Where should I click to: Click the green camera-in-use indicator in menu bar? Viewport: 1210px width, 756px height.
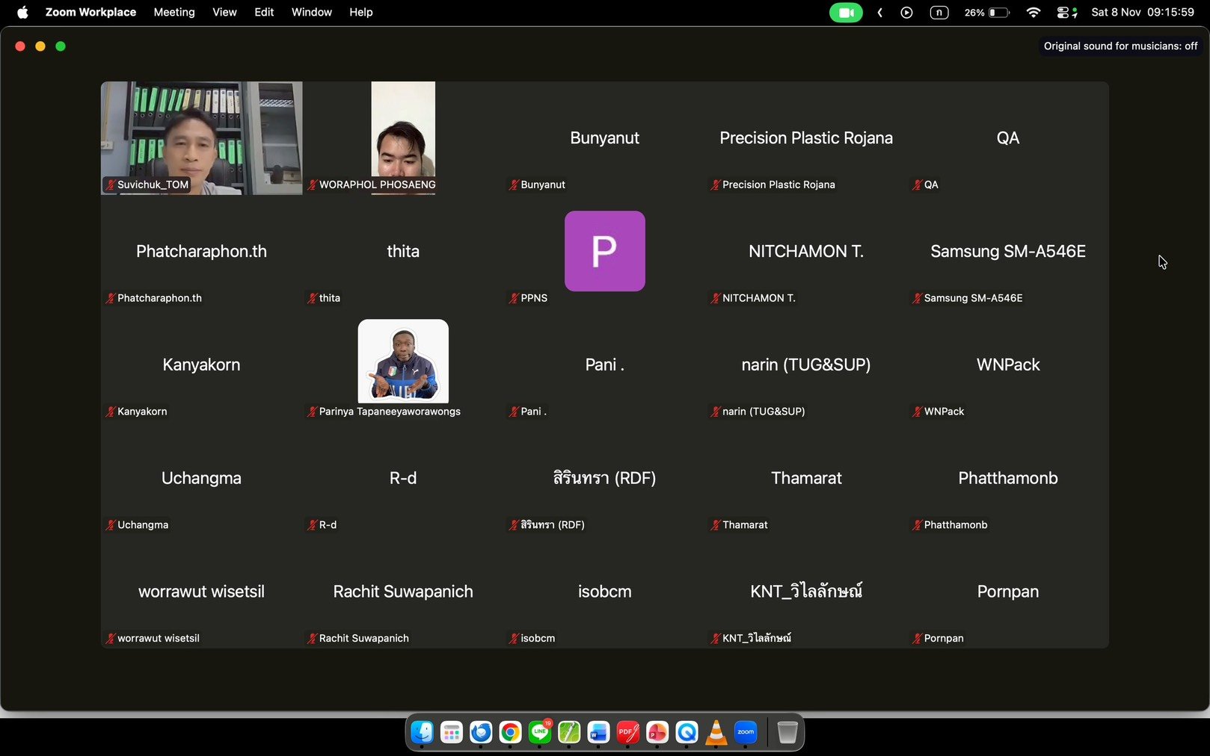tap(845, 13)
